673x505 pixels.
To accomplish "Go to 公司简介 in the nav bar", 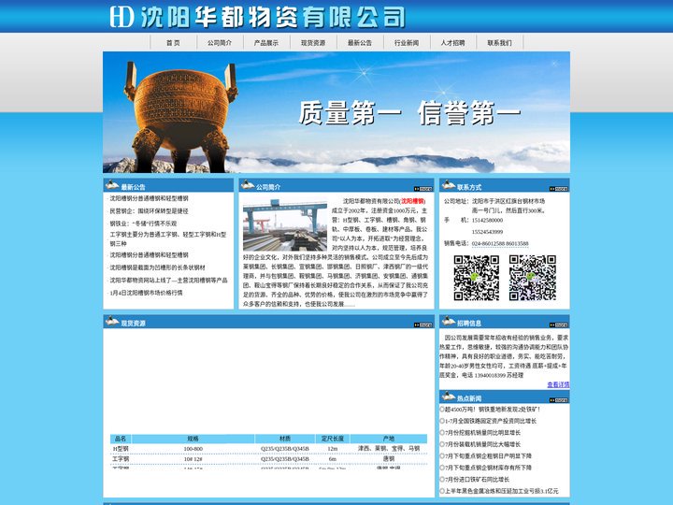I will pos(220,43).
